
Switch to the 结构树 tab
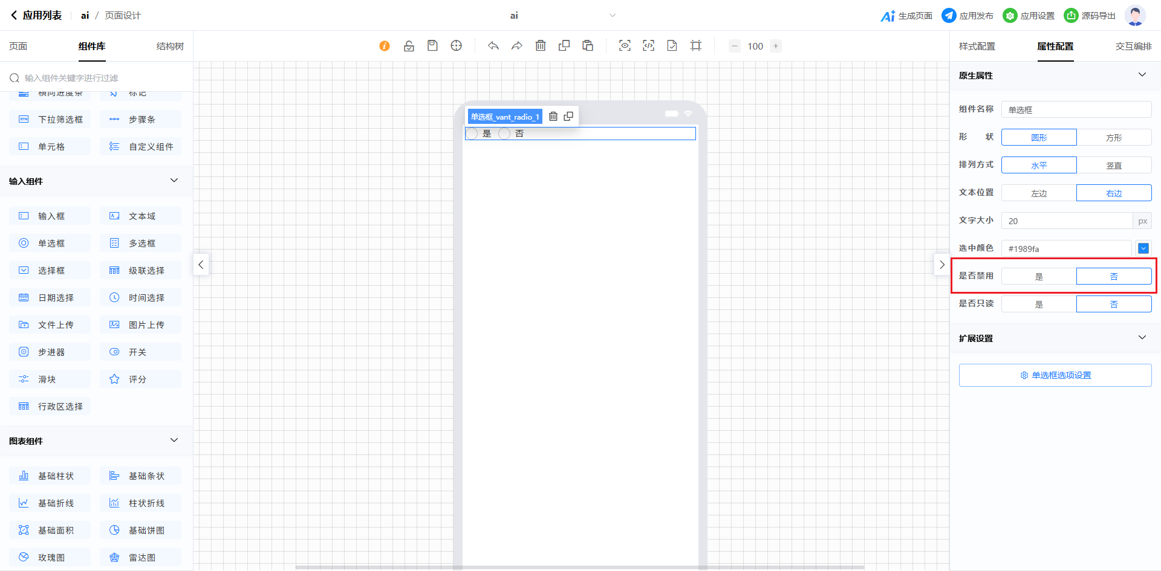click(x=170, y=47)
